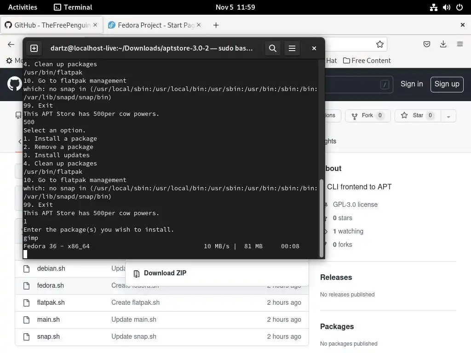Add a new Firefox tab with plus

pyautogui.click(x=216, y=25)
